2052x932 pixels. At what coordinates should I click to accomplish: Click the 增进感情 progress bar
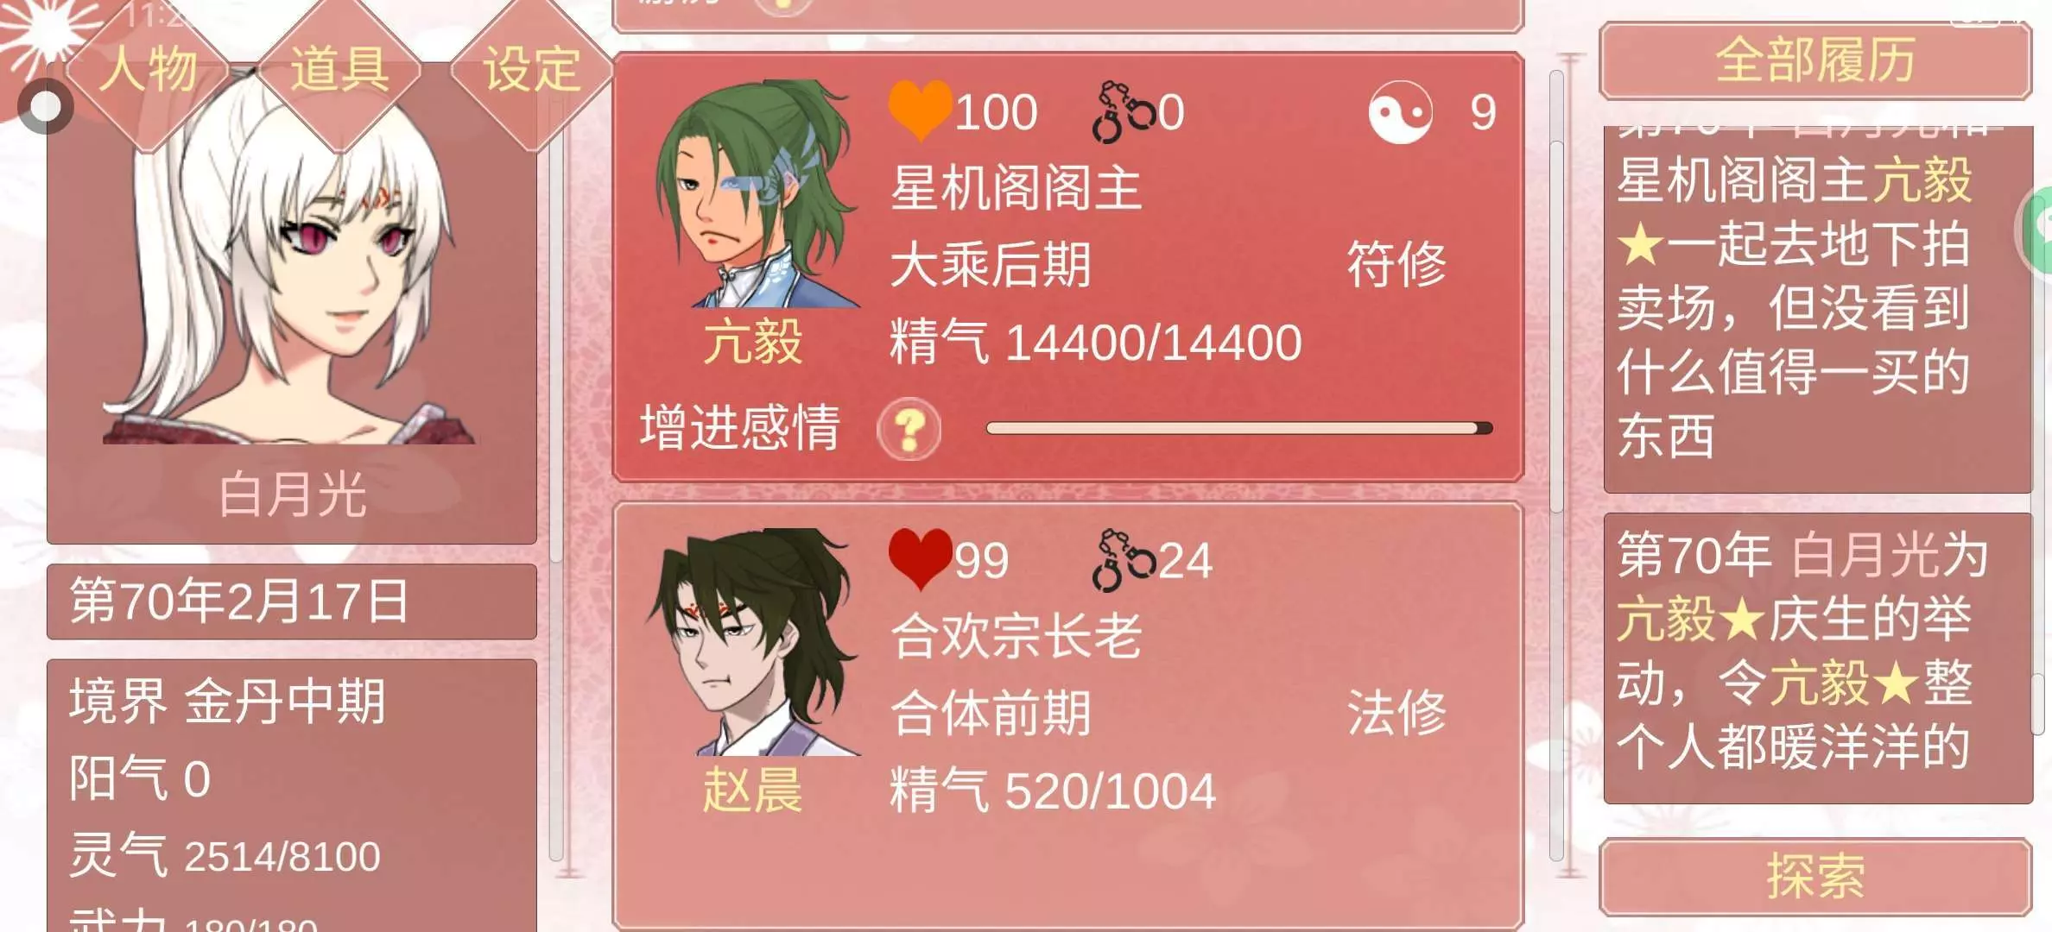1239,428
